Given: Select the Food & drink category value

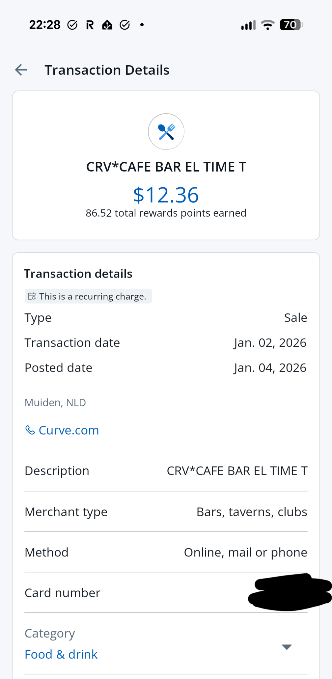Looking at the screenshot, I should [61, 654].
